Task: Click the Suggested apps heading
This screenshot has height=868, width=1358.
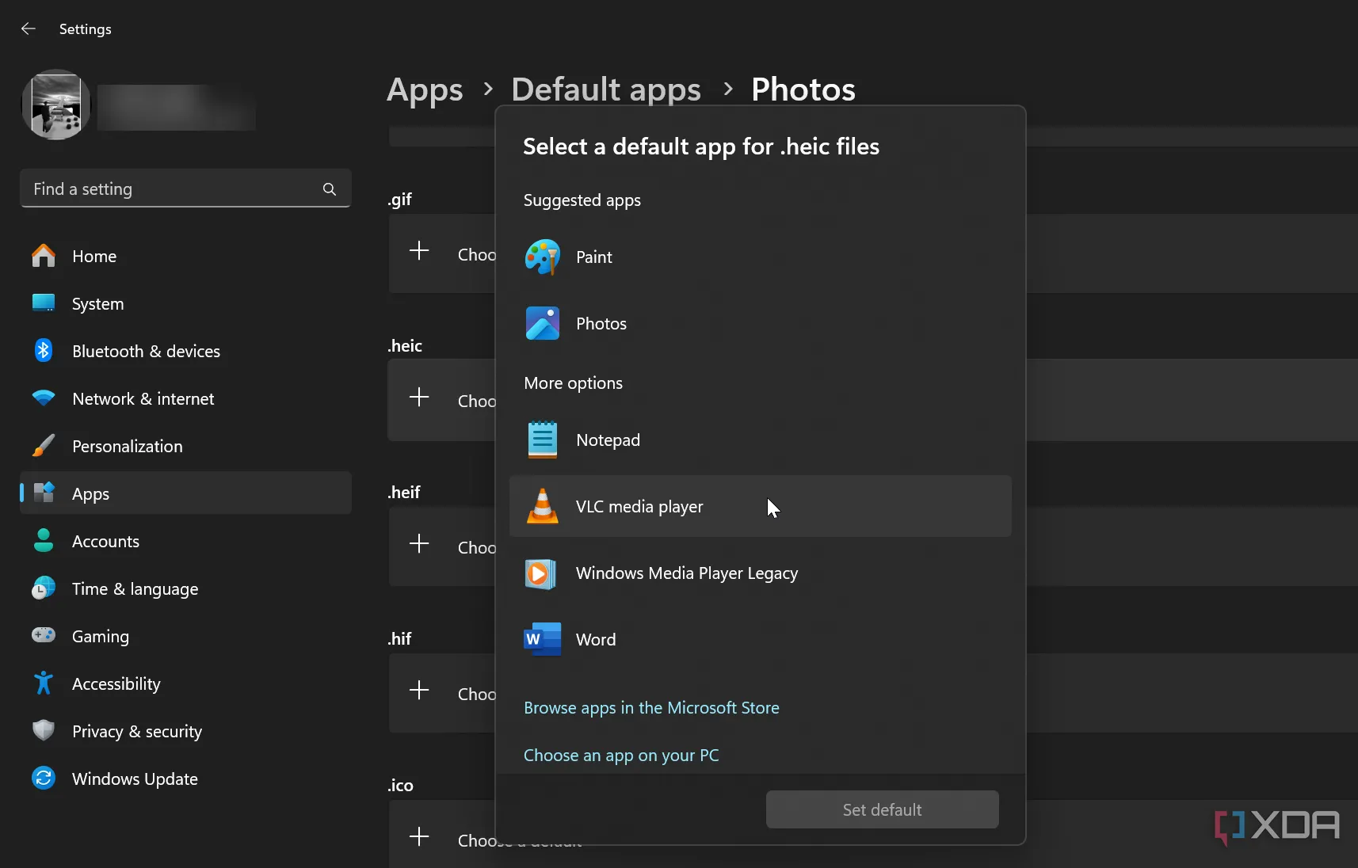Action: [x=582, y=200]
